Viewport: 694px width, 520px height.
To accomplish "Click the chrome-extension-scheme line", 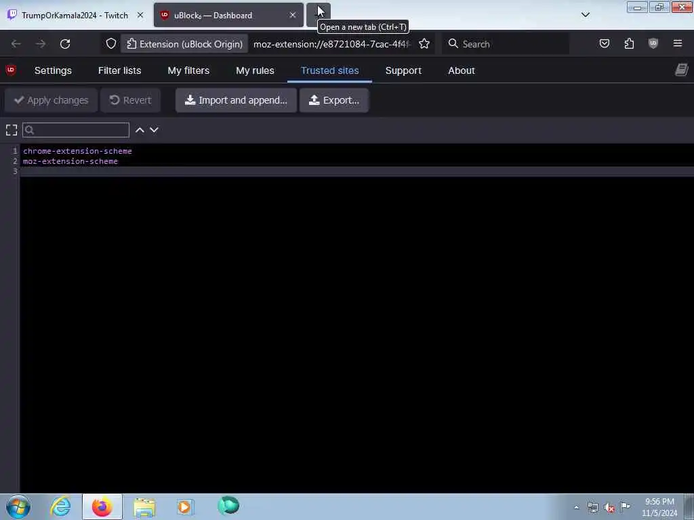I will (x=77, y=151).
